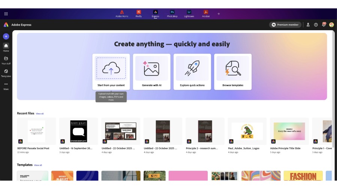Screen dimensions: 337x189
Task: Choose Explore quick actions card
Action: click(x=192, y=72)
